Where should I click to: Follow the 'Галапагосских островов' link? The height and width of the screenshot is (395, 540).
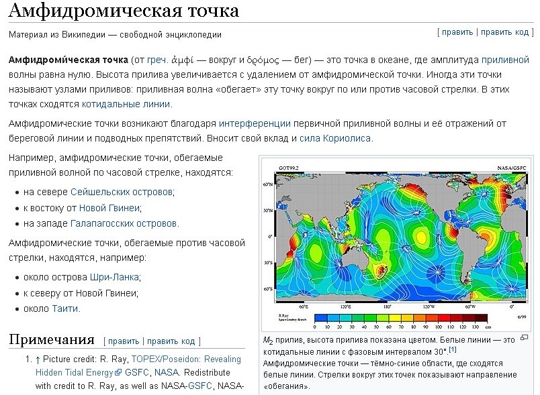pyautogui.click(x=124, y=223)
